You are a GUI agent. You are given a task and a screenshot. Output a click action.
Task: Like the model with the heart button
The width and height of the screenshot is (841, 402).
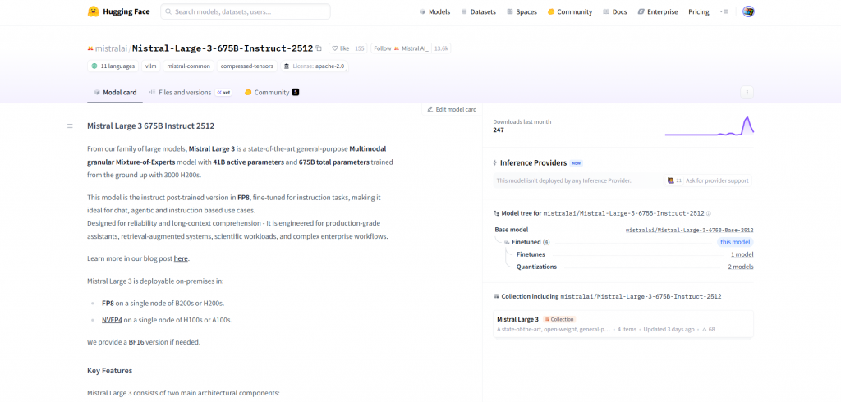pos(340,48)
